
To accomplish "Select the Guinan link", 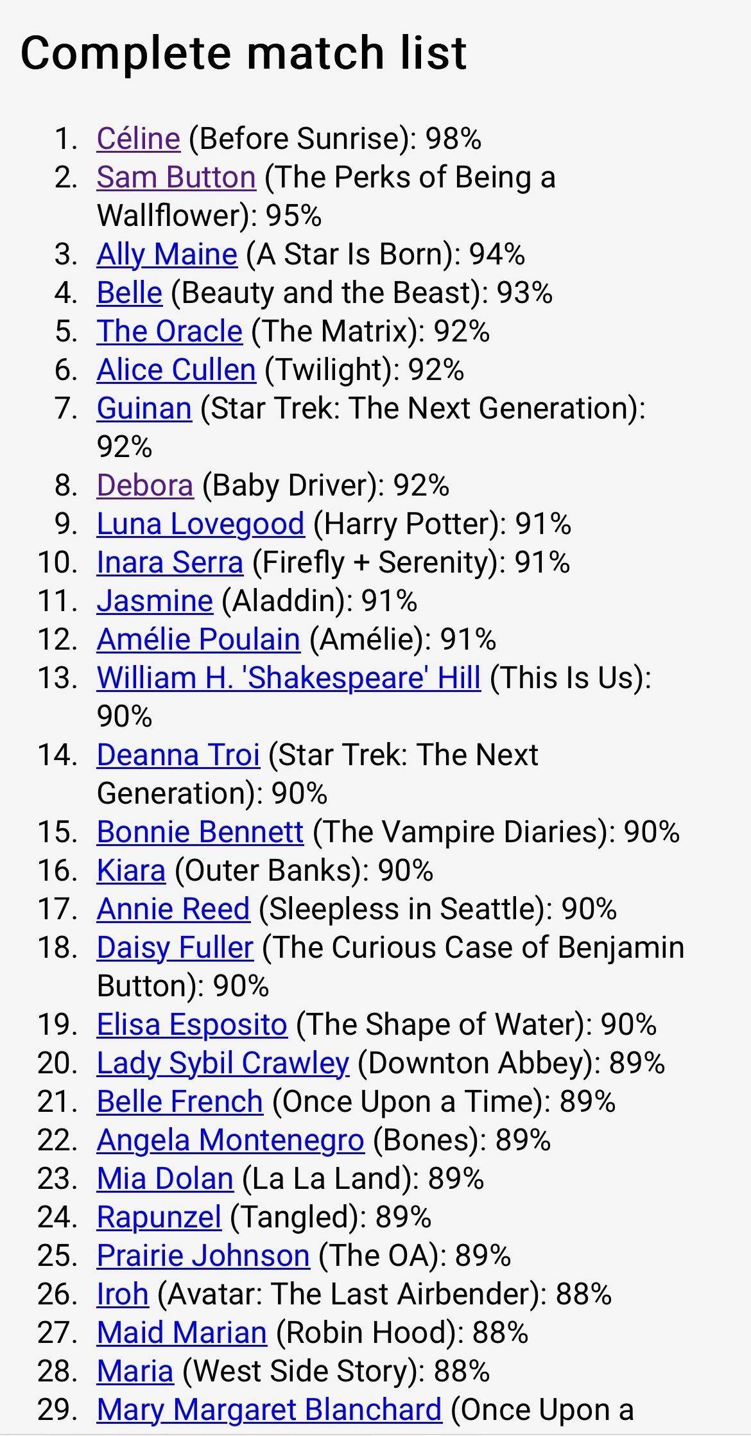I will point(144,408).
